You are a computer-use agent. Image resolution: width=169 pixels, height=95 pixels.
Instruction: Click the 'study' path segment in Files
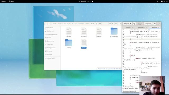(60, 24)
